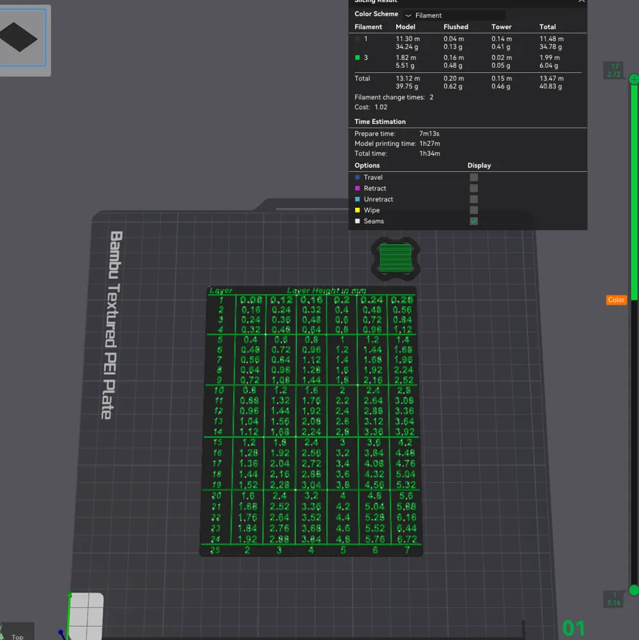Click the orange Color change marker
The height and width of the screenshot is (640, 639).
point(616,300)
